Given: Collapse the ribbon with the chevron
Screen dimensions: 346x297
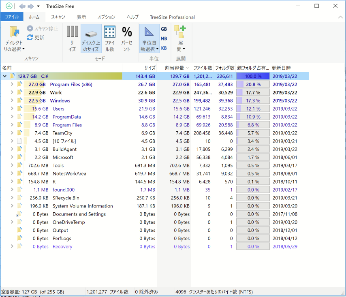Looking at the screenshot, I should pos(340,17).
